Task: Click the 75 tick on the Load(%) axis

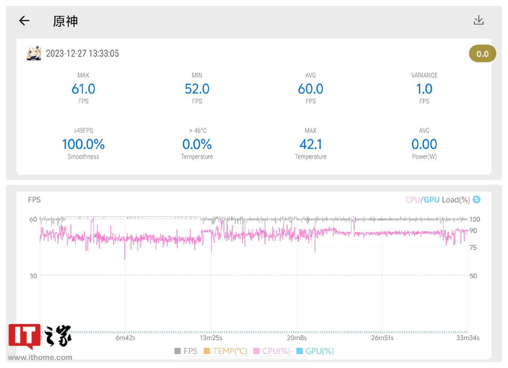Action: (473, 248)
